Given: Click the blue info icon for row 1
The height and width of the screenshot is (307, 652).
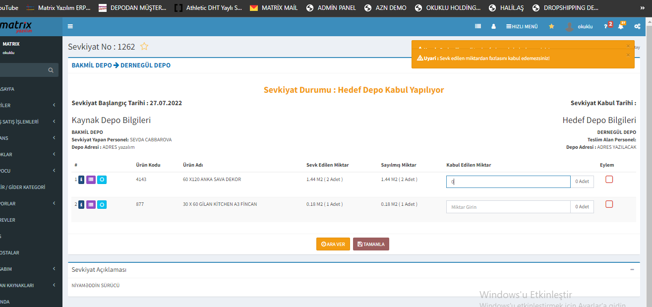Looking at the screenshot, I should (x=81, y=180).
